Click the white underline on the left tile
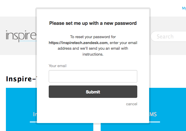The image size is (186, 131). click(33, 122)
